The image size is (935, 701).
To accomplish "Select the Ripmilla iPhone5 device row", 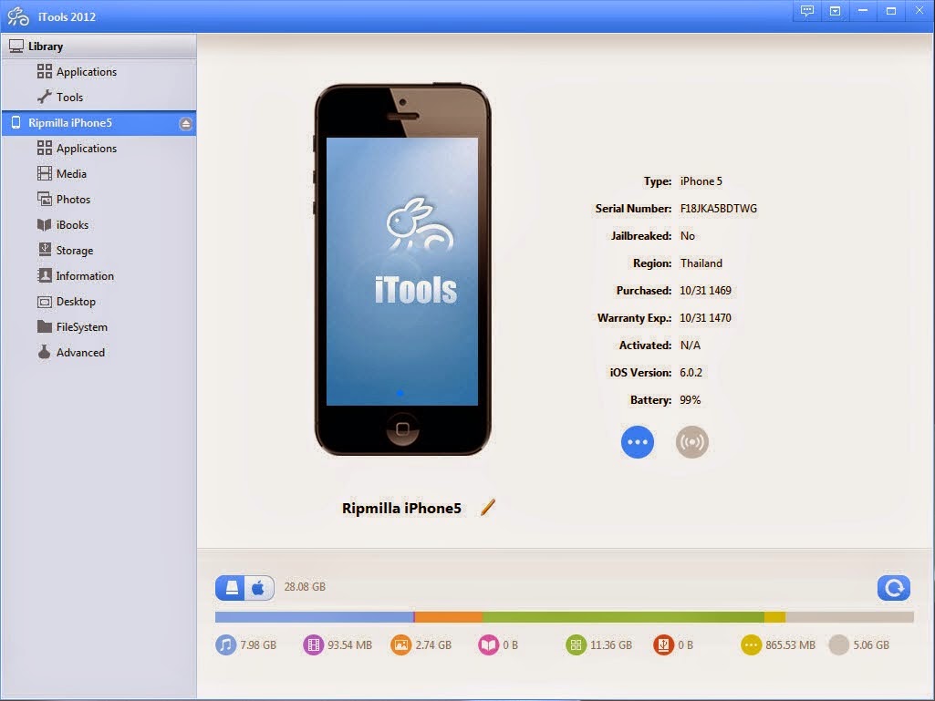I will pyautogui.click(x=99, y=123).
